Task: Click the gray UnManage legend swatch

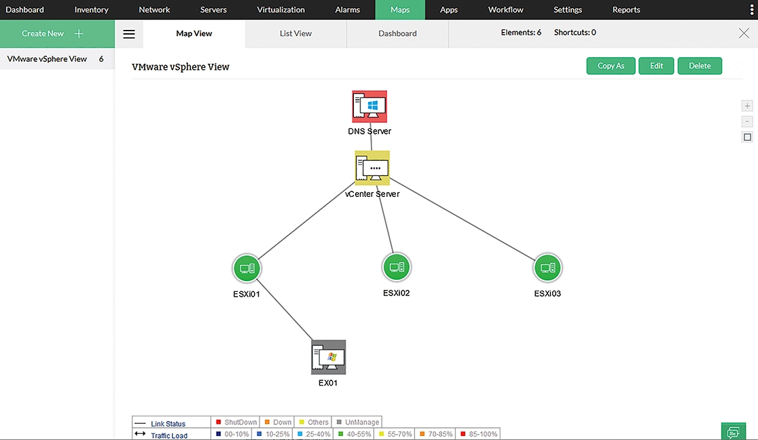Action: (339, 422)
